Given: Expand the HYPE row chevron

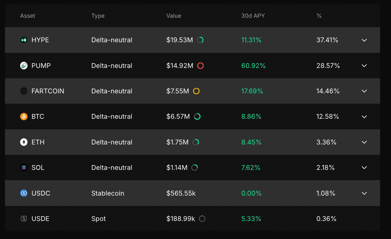Looking at the screenshot, I should tap(364, 40).
